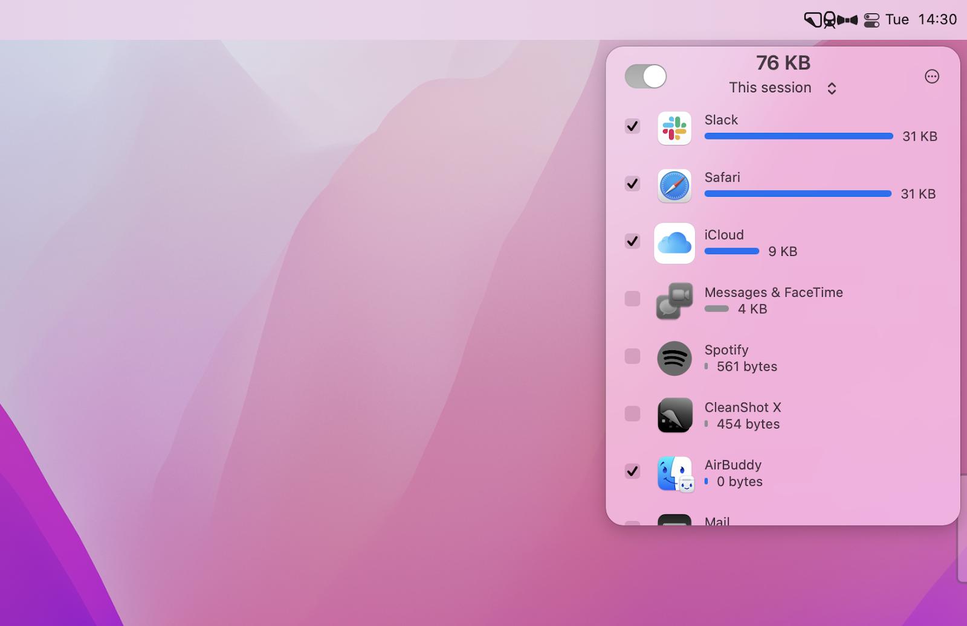Uncheck the AirBuddy checkbox
This screenshot has width=967, height=626.
pyautogui.click(x=632, y=471)
